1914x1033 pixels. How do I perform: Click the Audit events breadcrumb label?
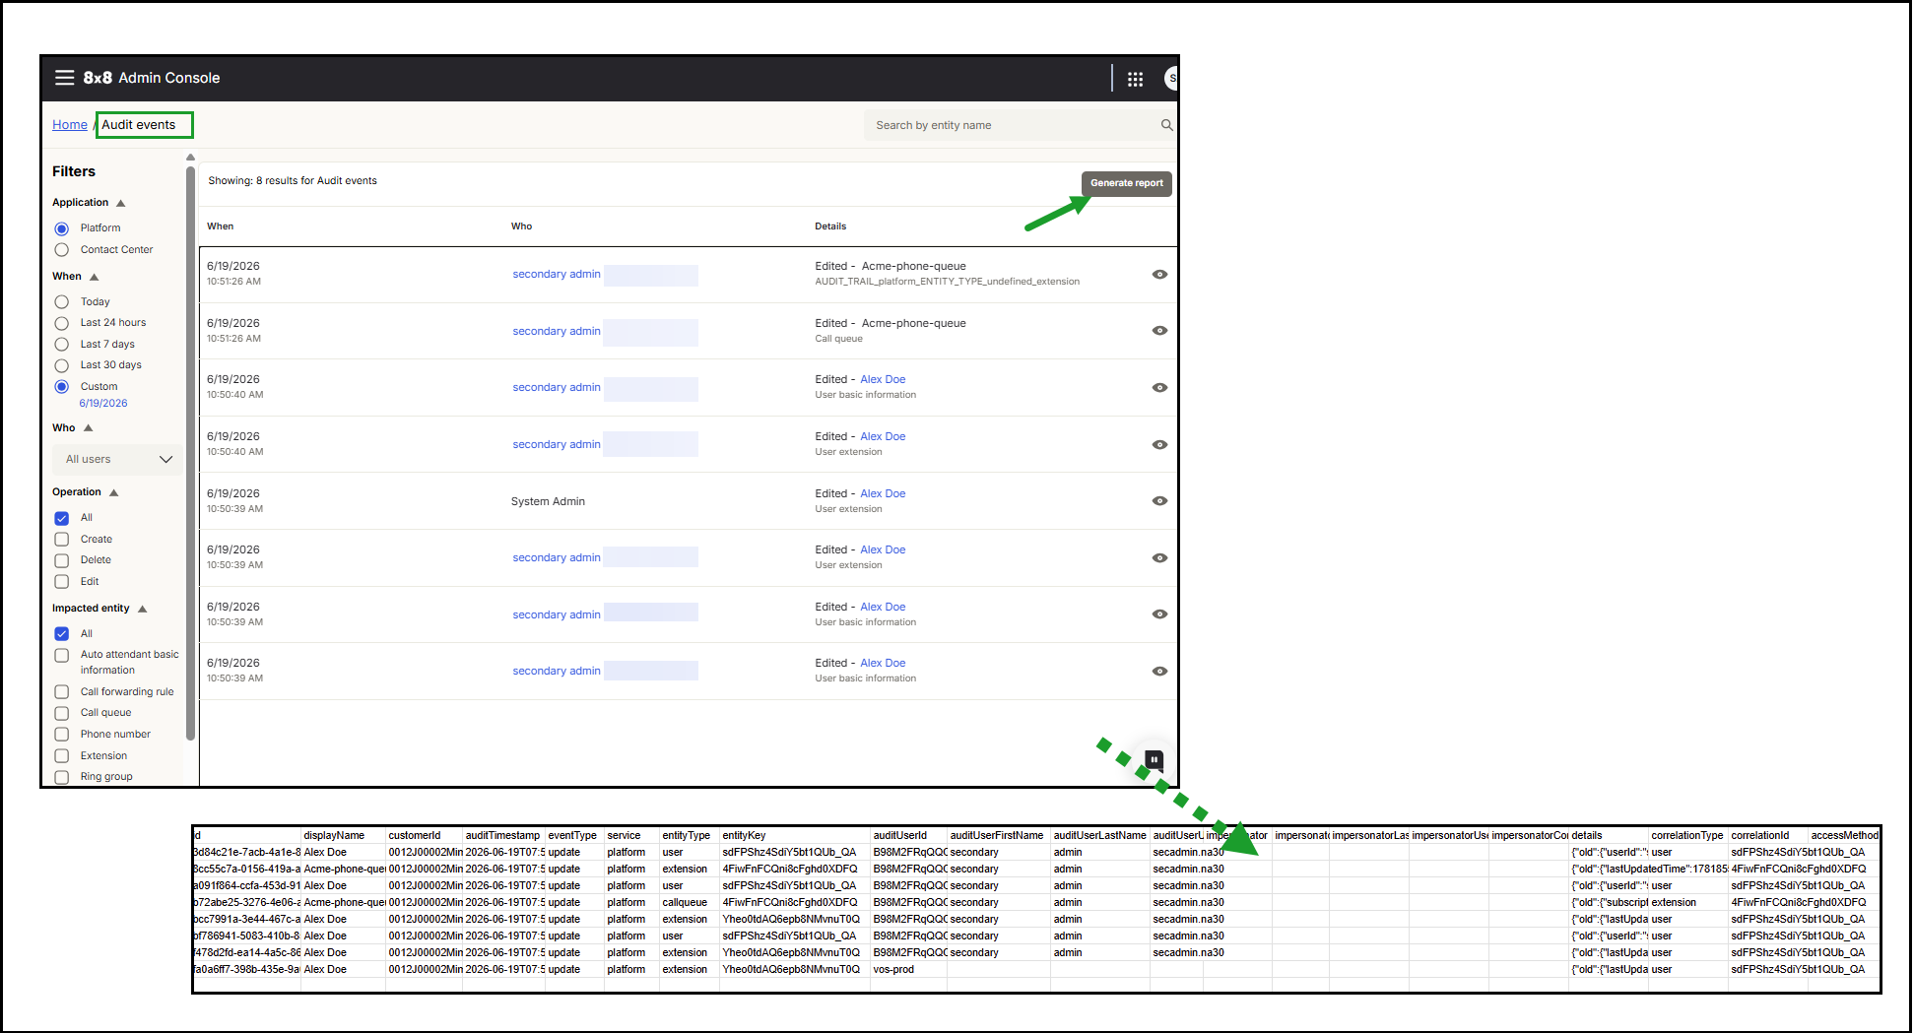pyautogui.click(x=139, y=125)
